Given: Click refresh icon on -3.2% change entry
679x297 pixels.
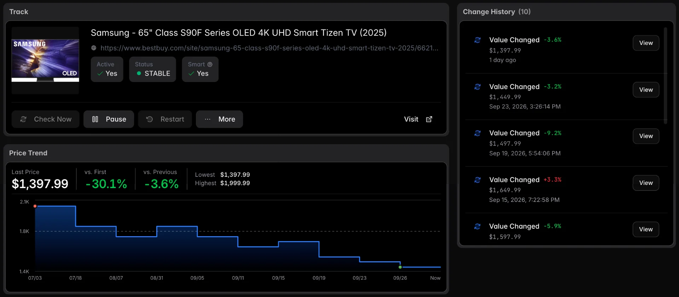Looking at the screenshot, I should point(477,87).
